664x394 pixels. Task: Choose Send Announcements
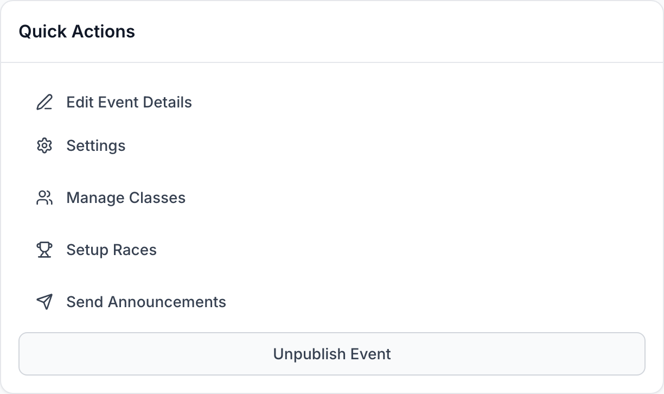click(146, 302)
